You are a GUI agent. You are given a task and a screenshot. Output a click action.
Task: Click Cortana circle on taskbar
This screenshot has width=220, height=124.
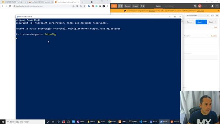[x=48, y=122]
